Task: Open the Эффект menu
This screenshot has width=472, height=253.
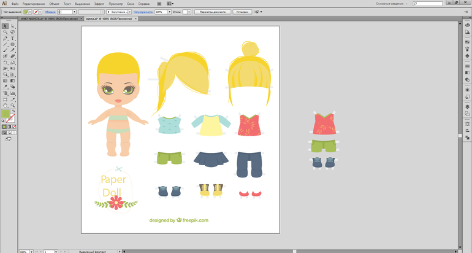Action: (99, 4)
